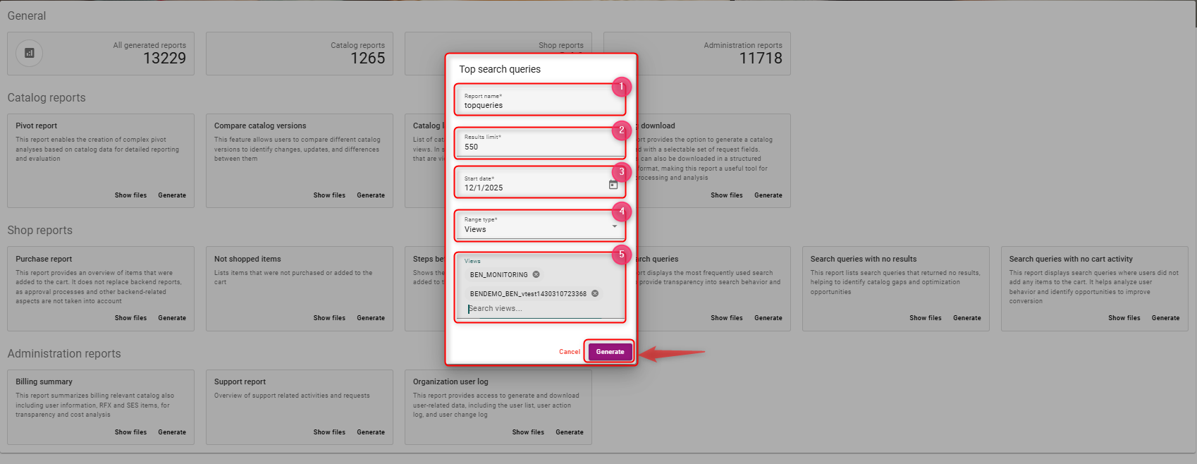
Task: Click the Report name text field
Action: point(539,105)
